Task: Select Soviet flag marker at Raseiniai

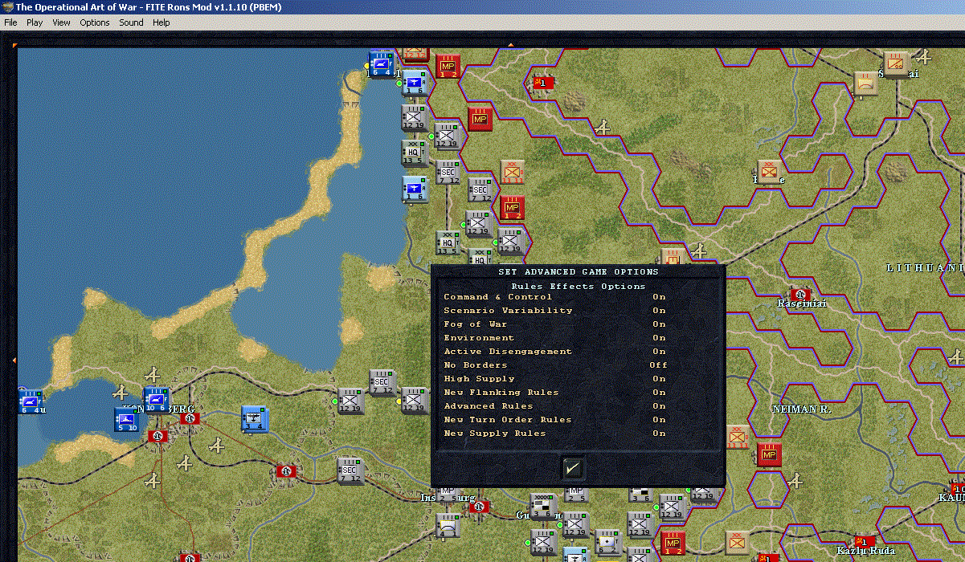Action: pyautogui.click(x=799, y=294)
